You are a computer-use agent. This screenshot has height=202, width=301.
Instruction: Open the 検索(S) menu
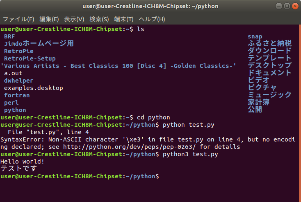pyautogui.click(x=99, y=19)
